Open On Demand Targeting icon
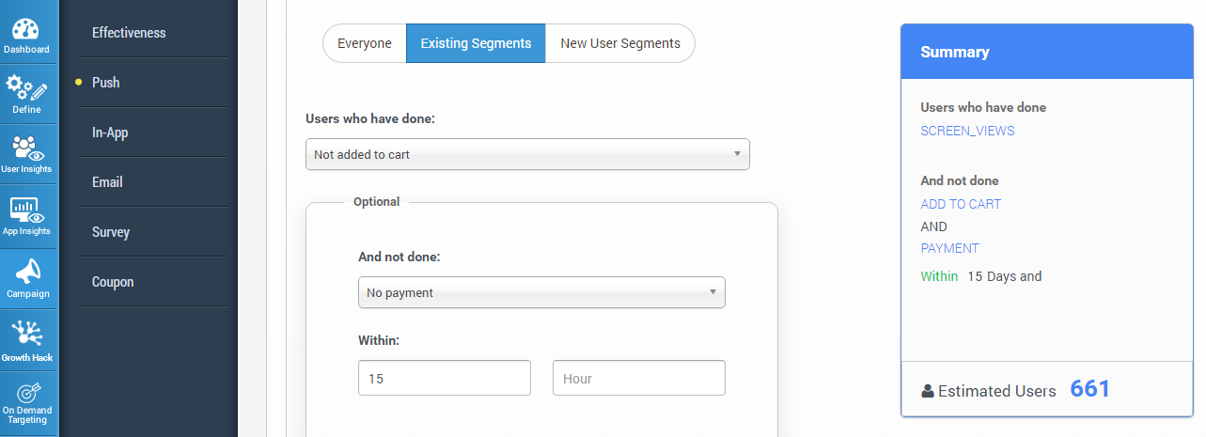Image resolution: width=1206 pixels, height=437 pixels. [x=26, y=395]
